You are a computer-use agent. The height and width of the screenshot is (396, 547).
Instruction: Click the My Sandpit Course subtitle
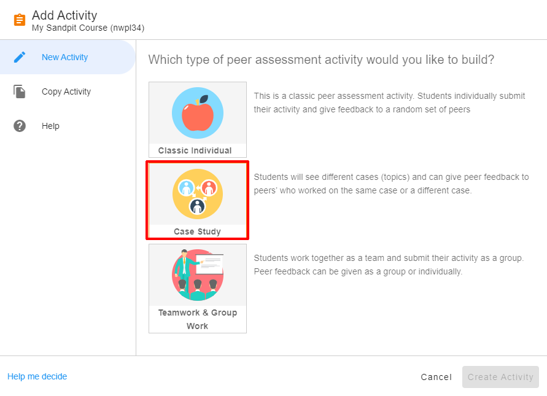click(88, 28)
